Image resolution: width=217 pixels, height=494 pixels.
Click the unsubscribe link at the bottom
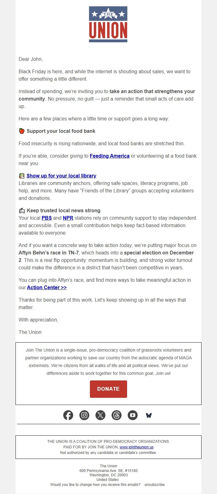coord(155,484)
